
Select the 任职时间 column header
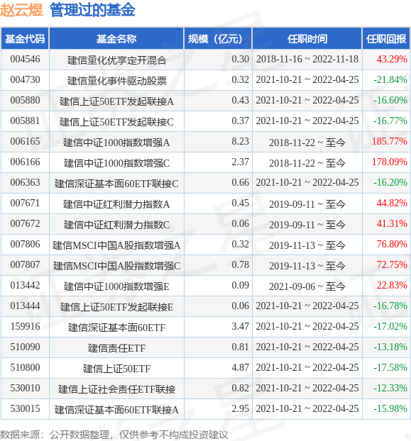tap(307, 38)
